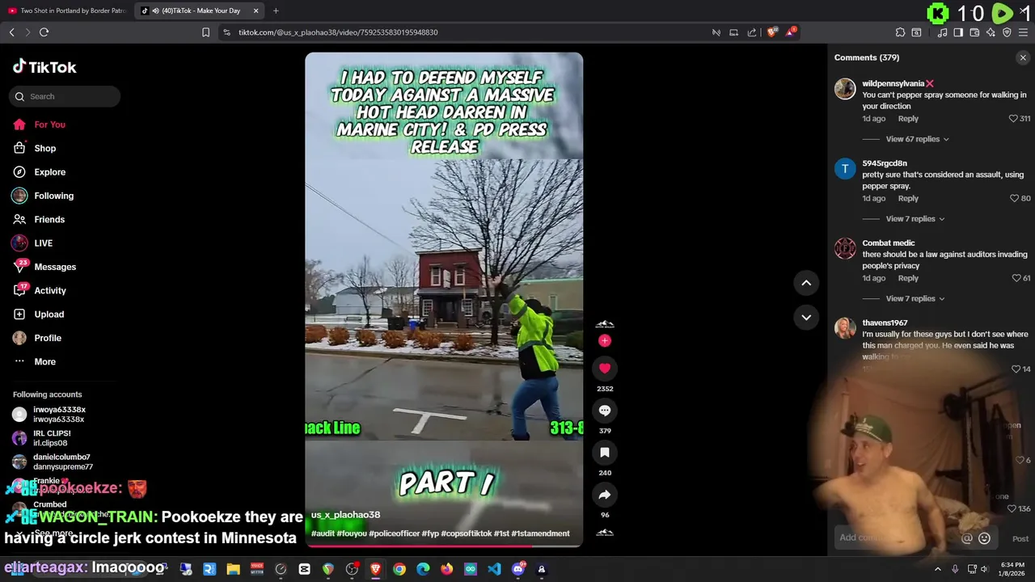Expand View 7 replies under 5945rgcd8n
The height and width of the screenshot is (582, 1035).
tap(915, 219)
